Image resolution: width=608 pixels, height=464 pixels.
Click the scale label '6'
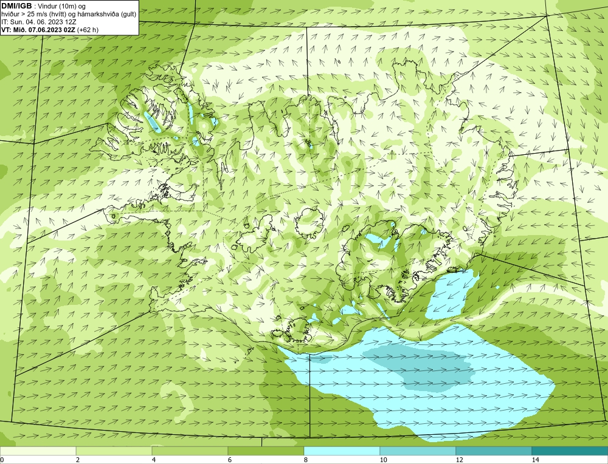(230, 460)
